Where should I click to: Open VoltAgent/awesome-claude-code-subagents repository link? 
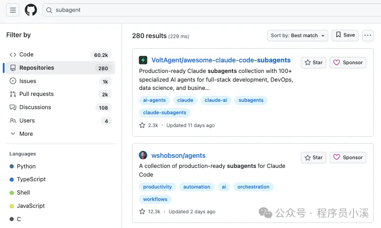tap(221, 60)
